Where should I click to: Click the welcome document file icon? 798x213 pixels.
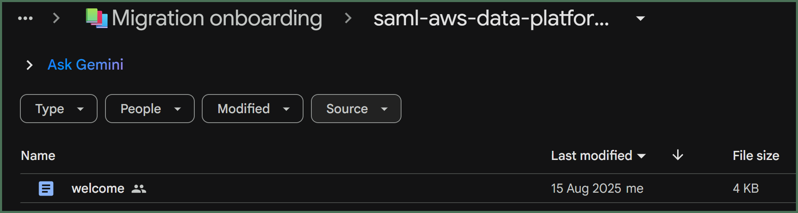tap(46, 189)
